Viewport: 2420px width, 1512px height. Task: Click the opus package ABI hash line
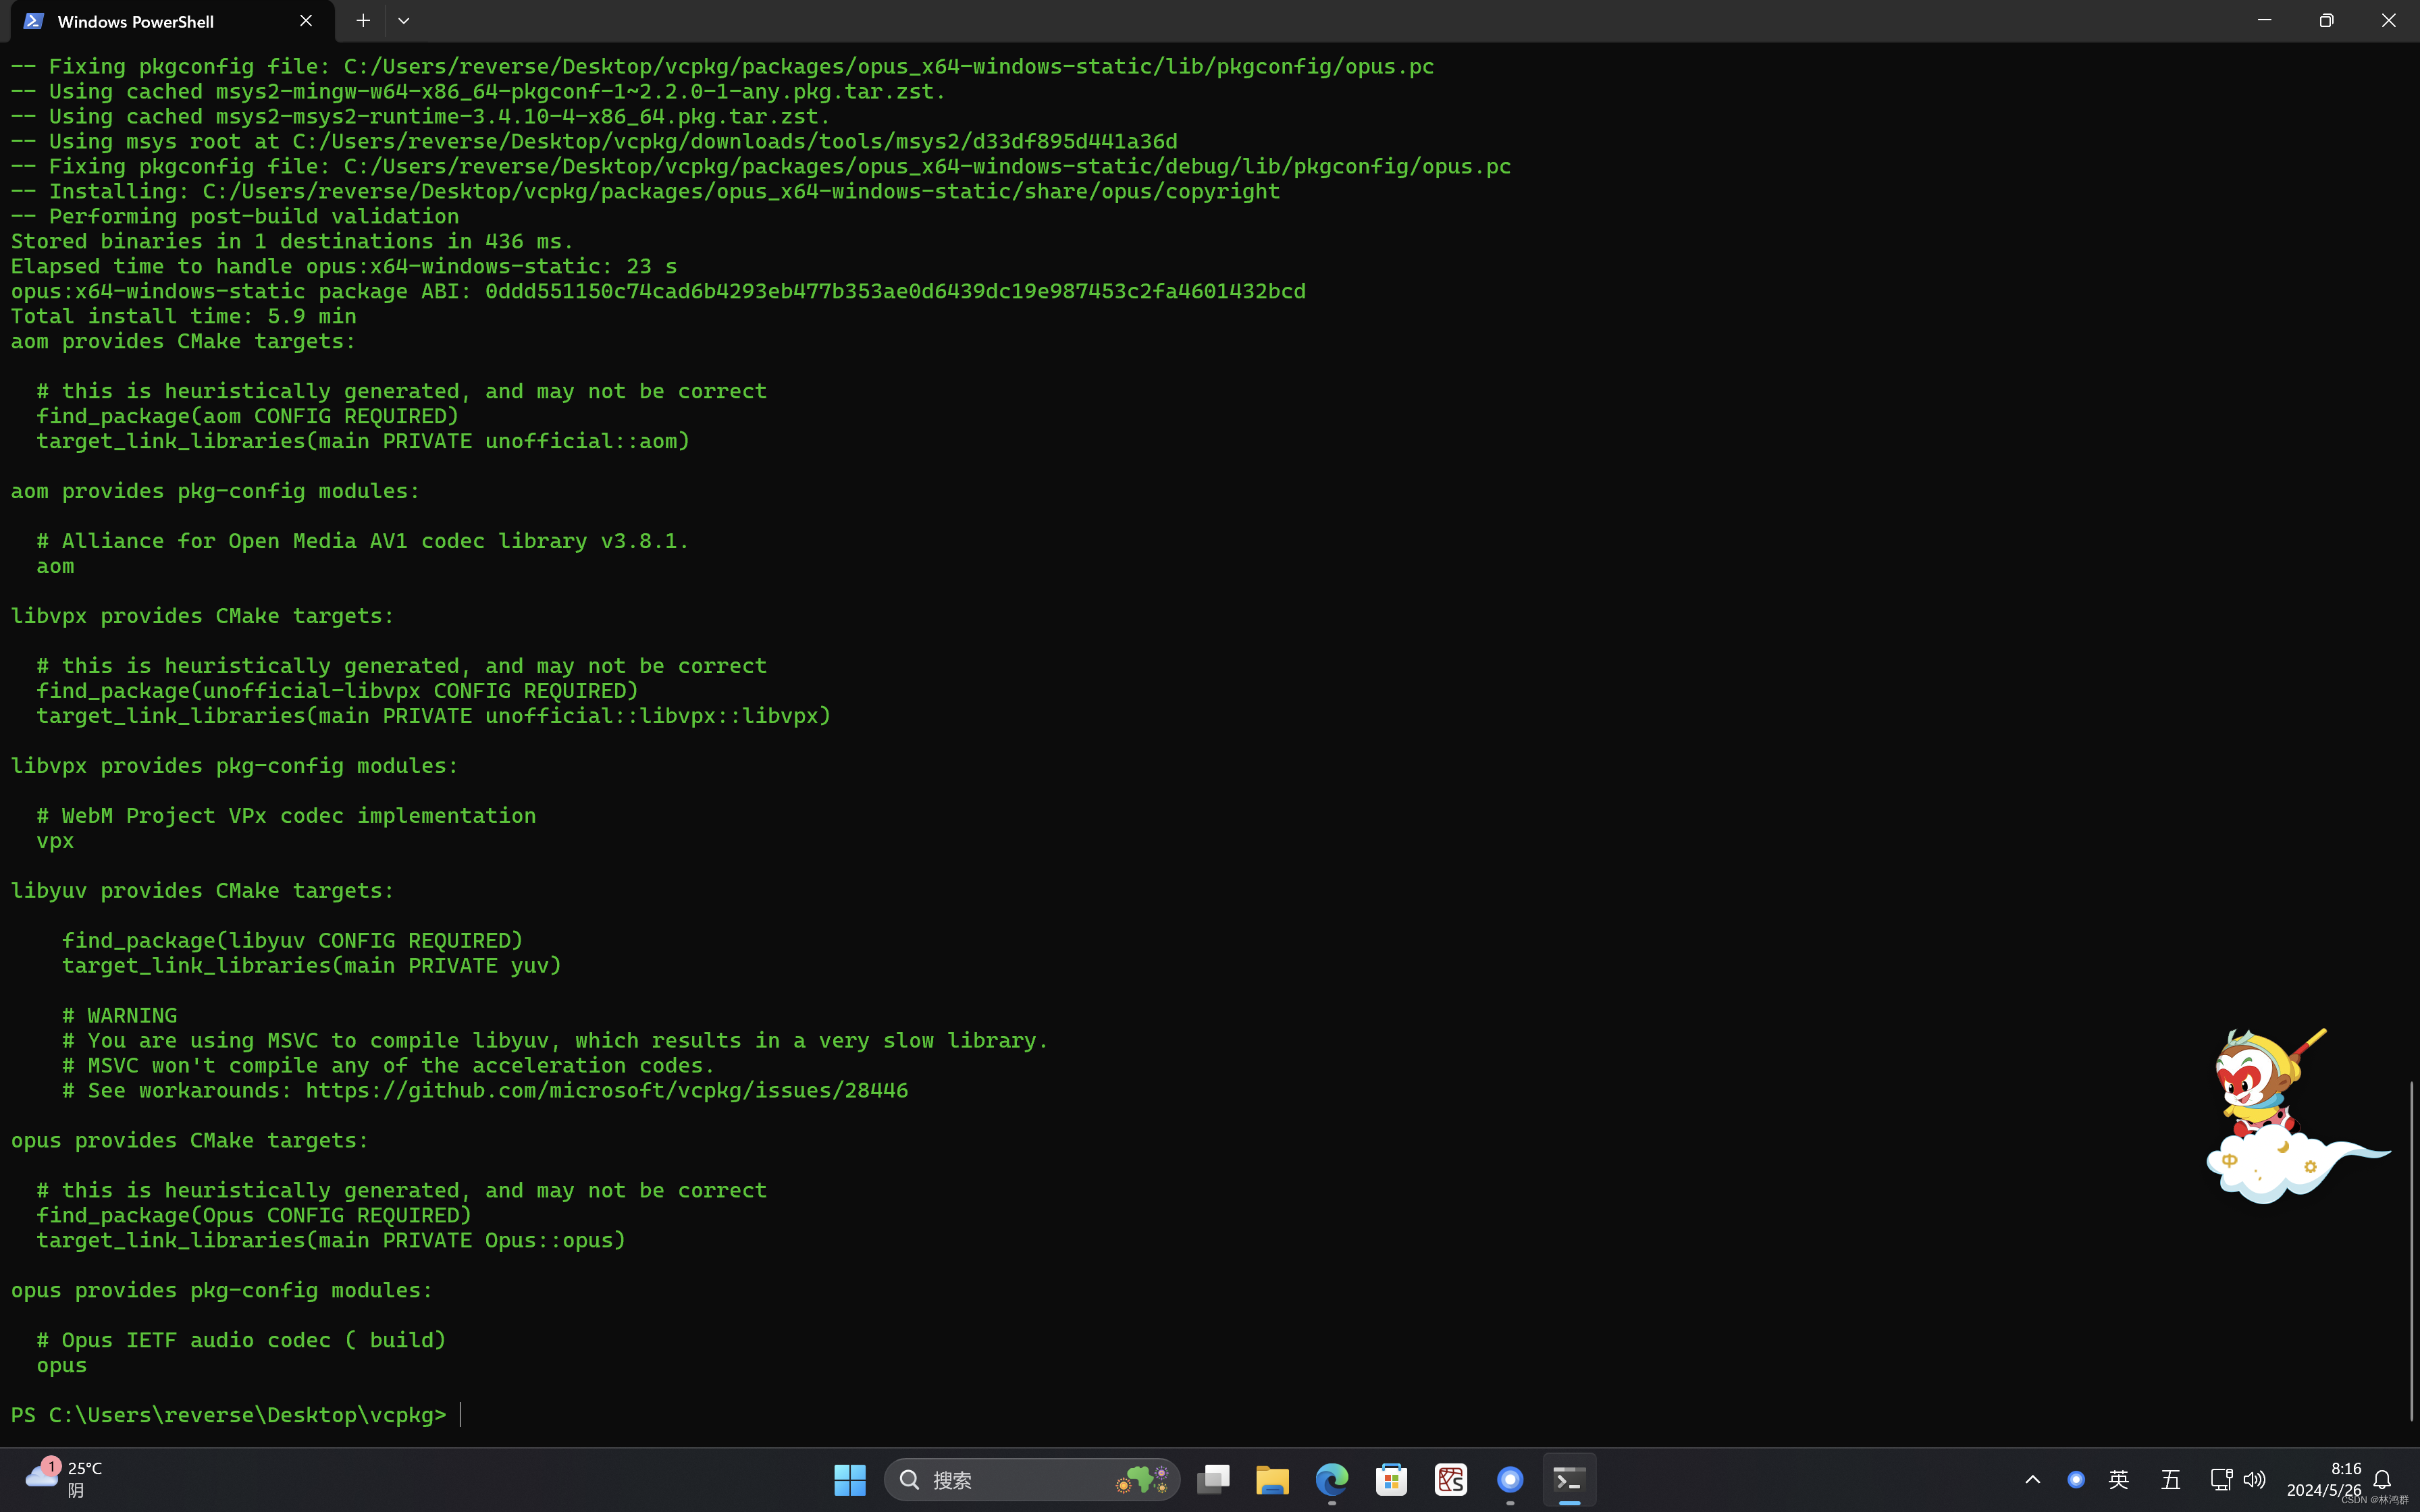click(x=658, y=291)
